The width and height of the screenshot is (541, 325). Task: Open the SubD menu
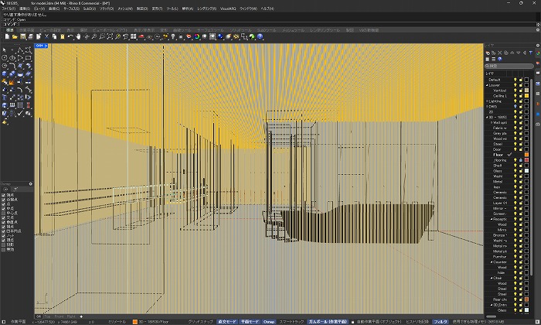[x=90, y=9]
